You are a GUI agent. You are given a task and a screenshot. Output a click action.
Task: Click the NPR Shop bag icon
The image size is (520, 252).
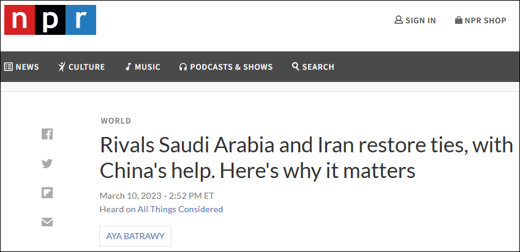(458, 20)
